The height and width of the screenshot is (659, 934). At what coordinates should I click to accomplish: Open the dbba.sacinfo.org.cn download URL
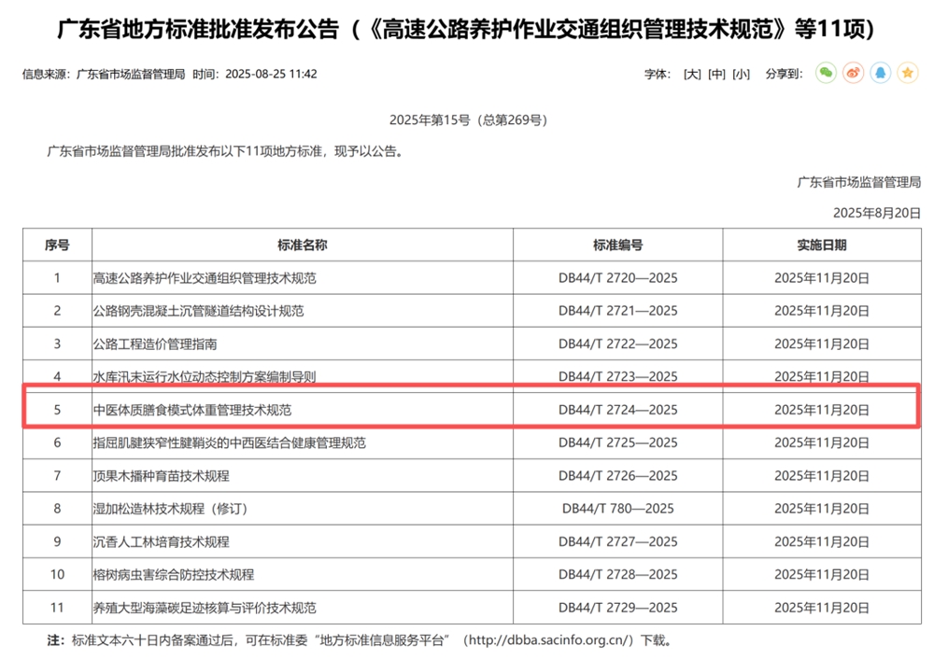click(549, 641)
